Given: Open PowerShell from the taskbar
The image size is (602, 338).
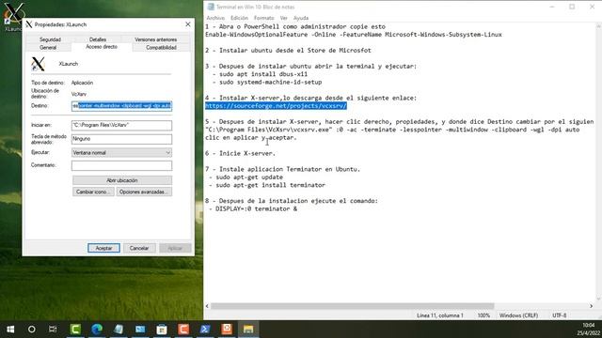Looking at the screenshot, I should click(x=205, y=330).
